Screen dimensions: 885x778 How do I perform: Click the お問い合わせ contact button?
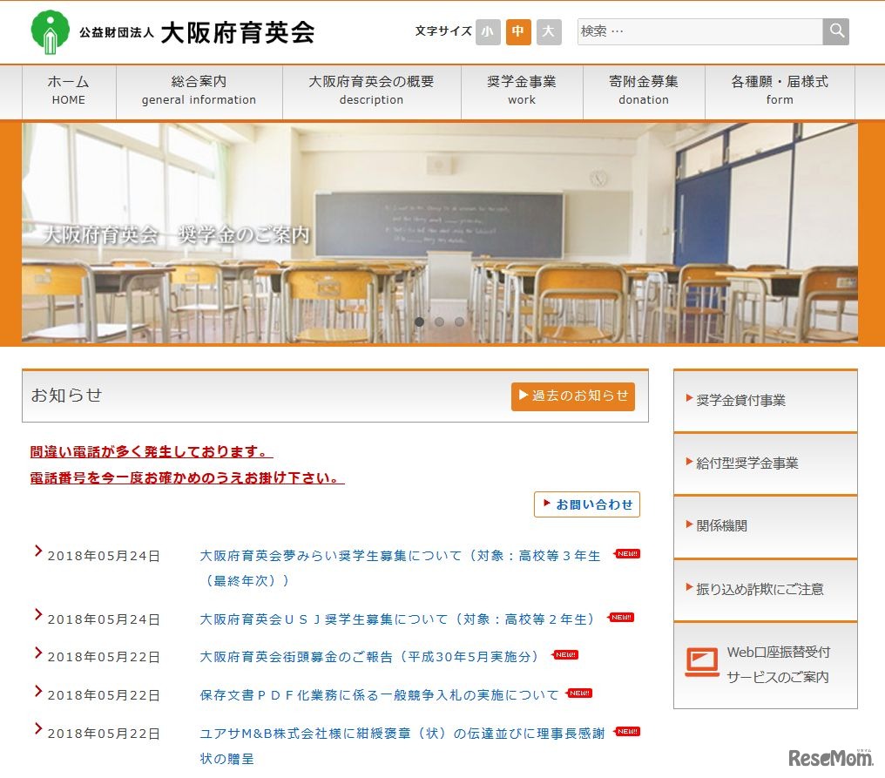pos(587,504)
